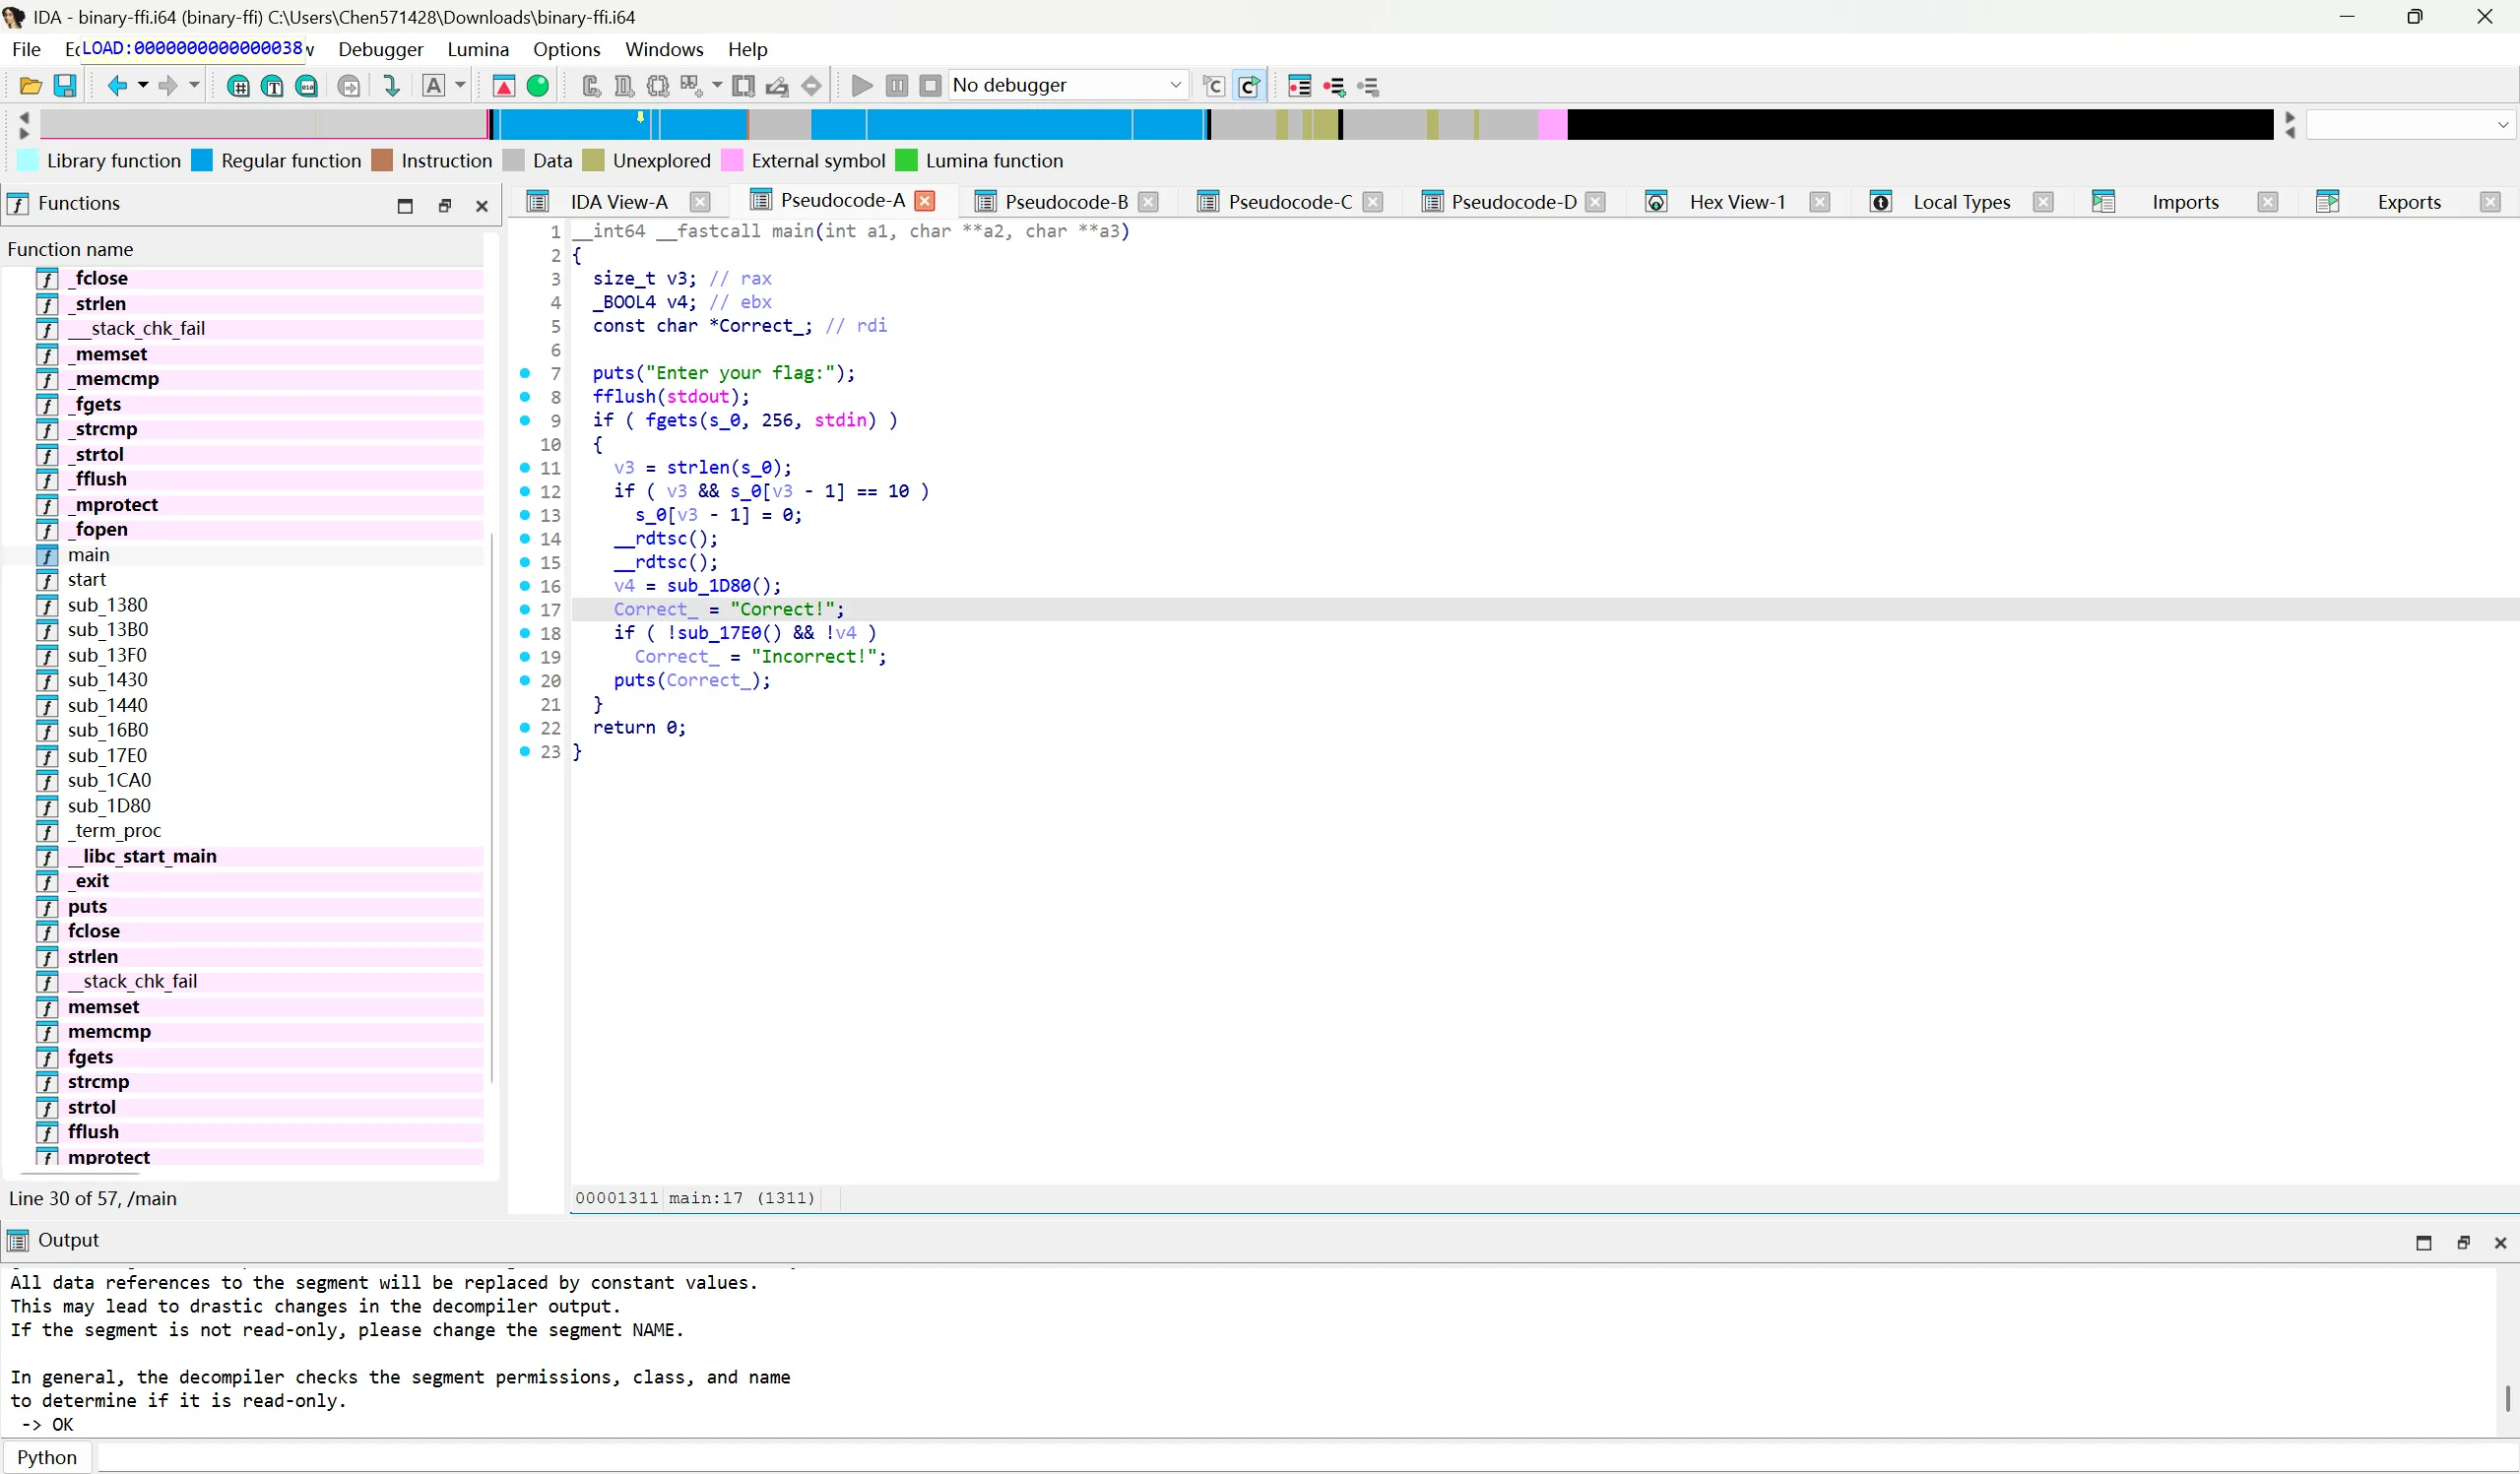Click the Breakpoint list toolbar icon
2520x1474 pixels.
[1299, 86]
